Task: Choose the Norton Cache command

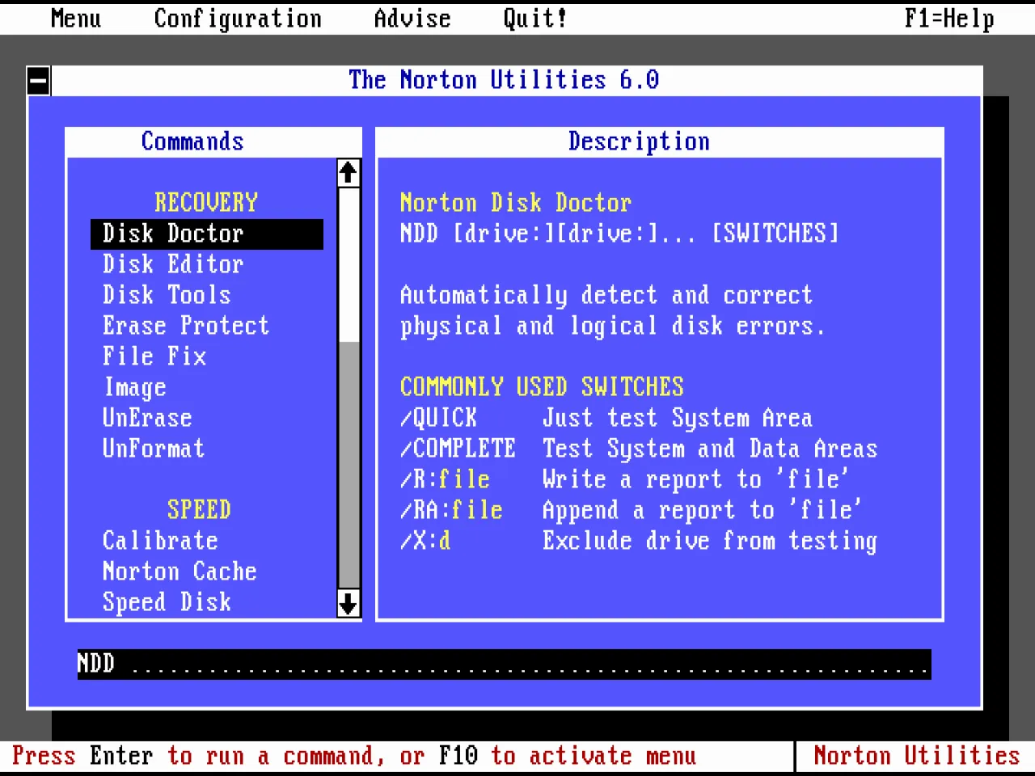Action: point(180,571)
